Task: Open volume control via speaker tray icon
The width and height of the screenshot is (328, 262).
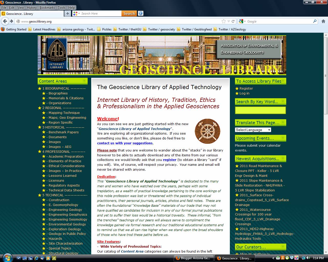Action: tap(308, 258)
